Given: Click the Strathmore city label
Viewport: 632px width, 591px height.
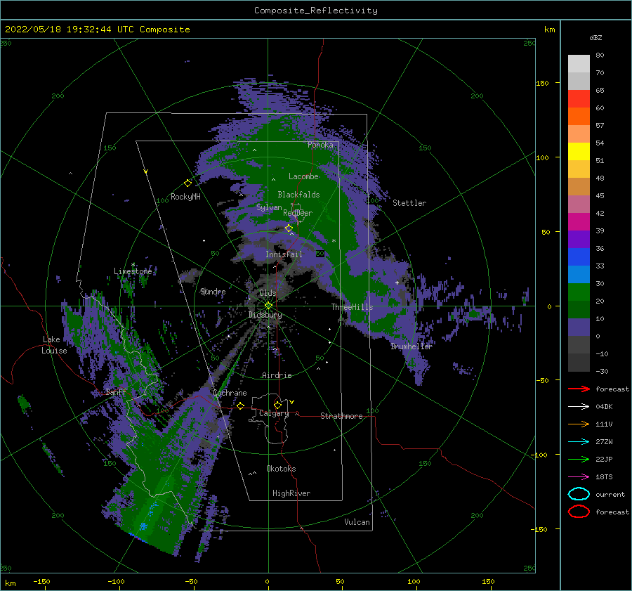Looking at the screenshot, I should tap(341, 416).
